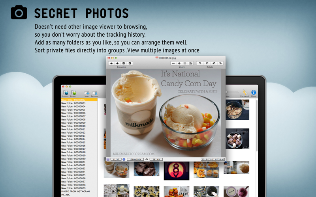Open the brown spice powder thumbnail
316x197 pixels.
click(236, 167)
